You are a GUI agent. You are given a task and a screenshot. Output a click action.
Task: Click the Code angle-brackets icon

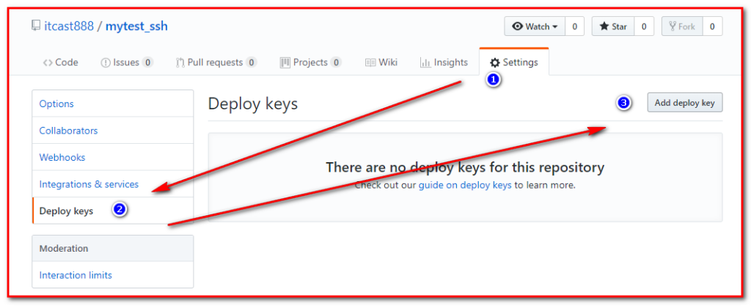click(48, 62)
